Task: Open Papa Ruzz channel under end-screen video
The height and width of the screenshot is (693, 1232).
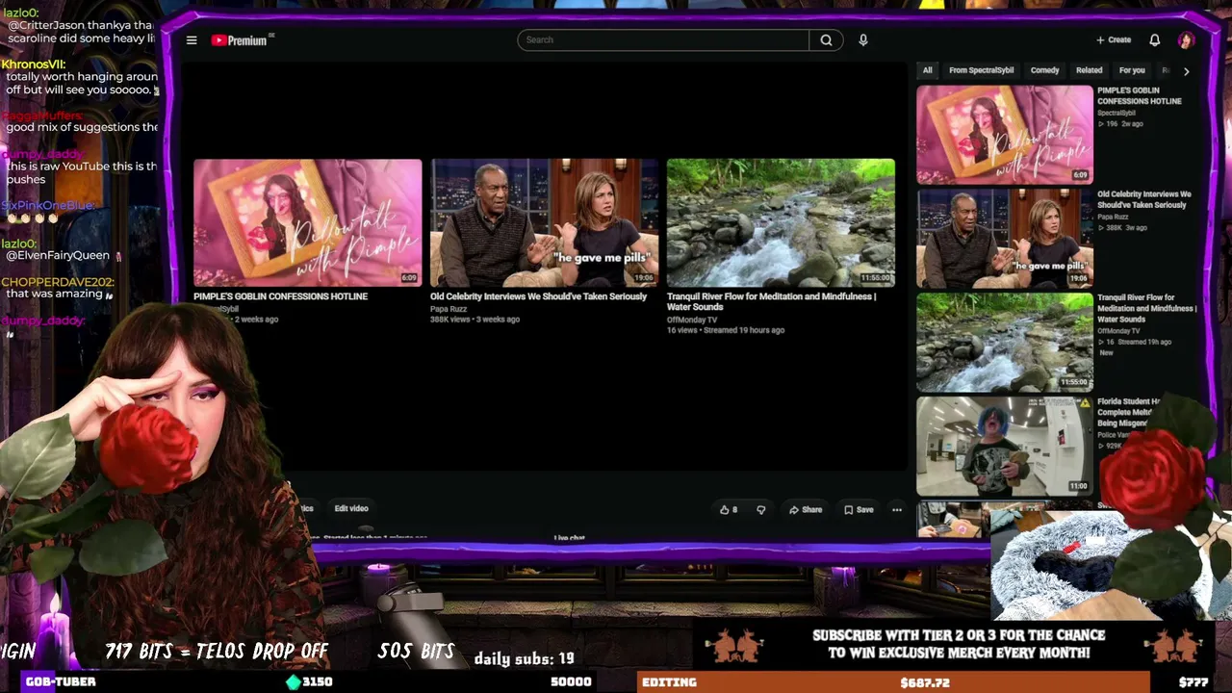Action: [x=449, y=309]
